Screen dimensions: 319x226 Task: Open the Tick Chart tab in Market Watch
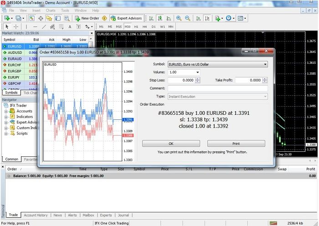coord(30,93)
